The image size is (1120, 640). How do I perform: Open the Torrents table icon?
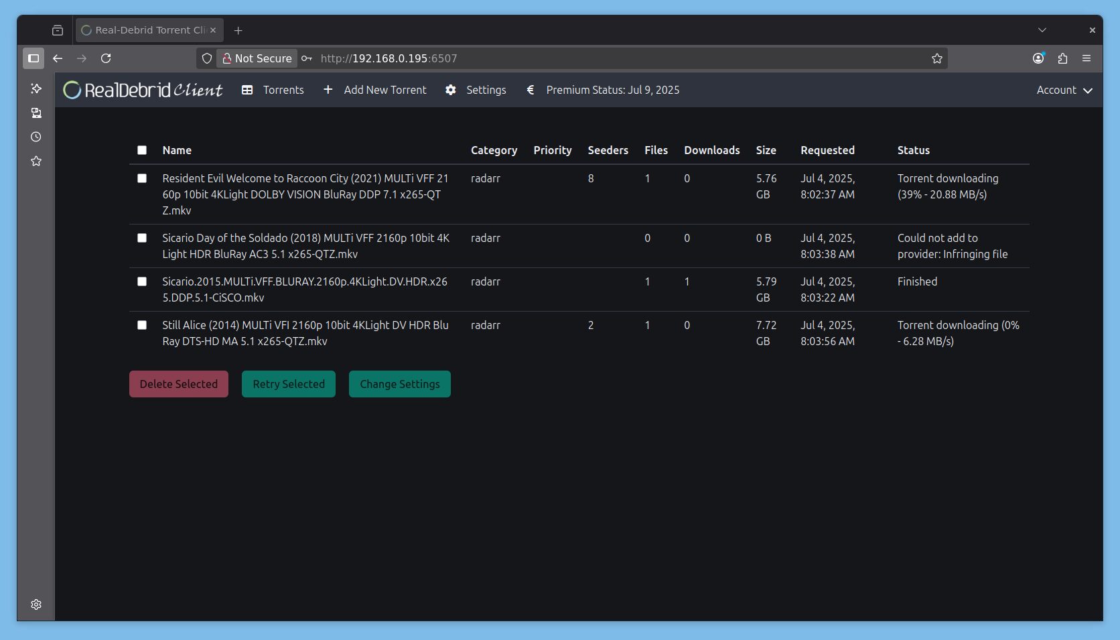(247, 90)
